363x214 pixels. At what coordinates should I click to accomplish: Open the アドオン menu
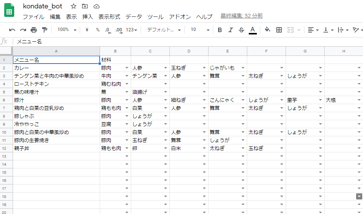coord(180,16)
